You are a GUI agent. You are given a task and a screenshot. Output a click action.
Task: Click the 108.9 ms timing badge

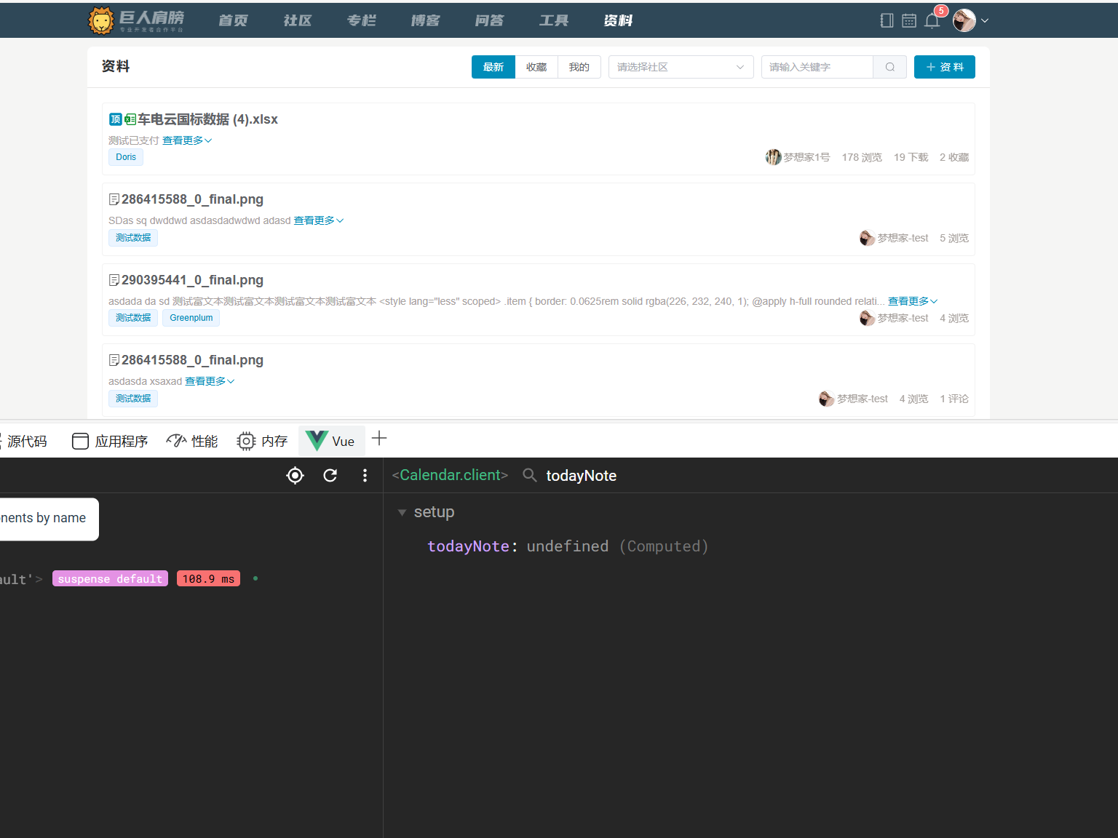[x=208, y=579]
